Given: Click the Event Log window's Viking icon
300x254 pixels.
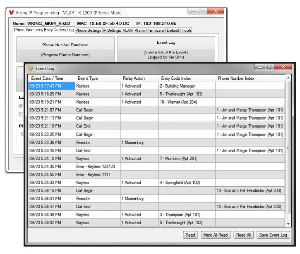Looking at the screenshot, I should coord(31,69).
